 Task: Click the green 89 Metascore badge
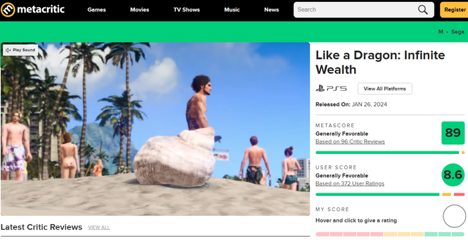tap(453, 133)
